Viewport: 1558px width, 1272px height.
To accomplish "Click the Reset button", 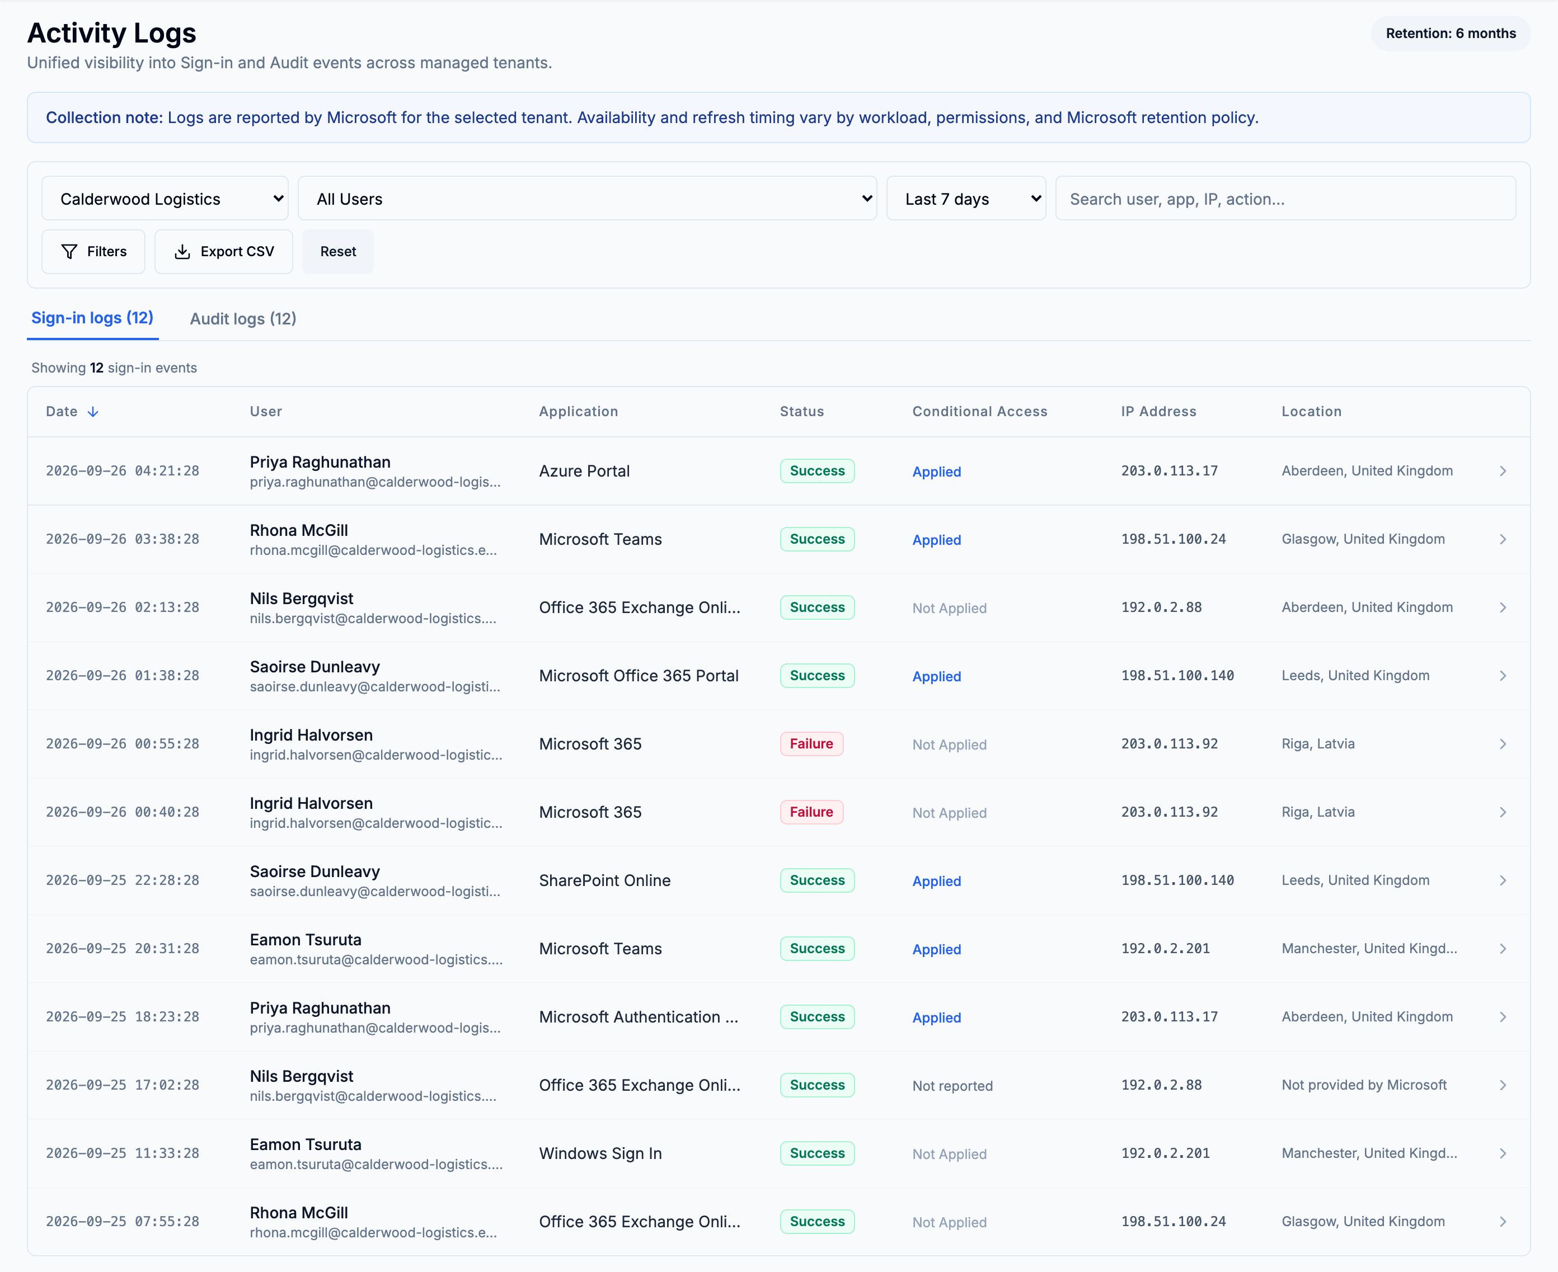I will [x=338, y=252].
